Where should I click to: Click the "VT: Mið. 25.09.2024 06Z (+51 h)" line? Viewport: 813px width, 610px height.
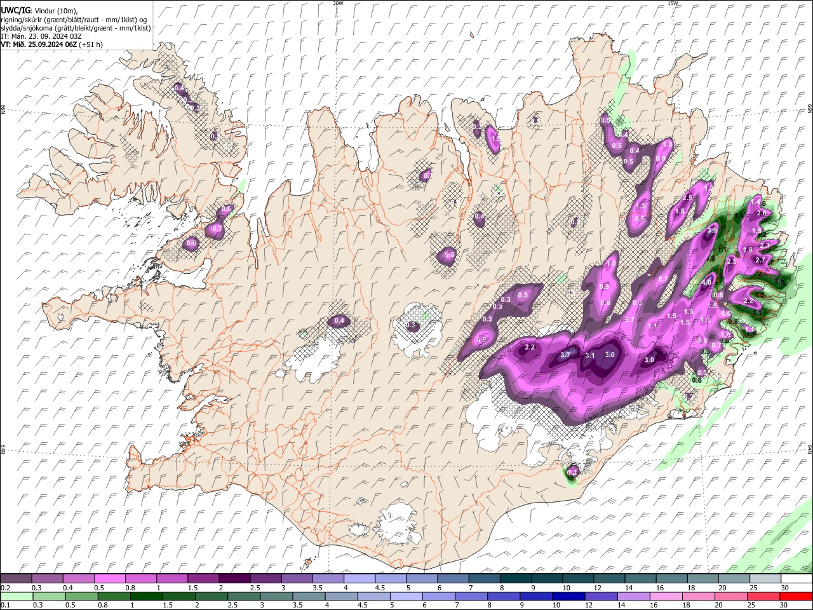52,44
